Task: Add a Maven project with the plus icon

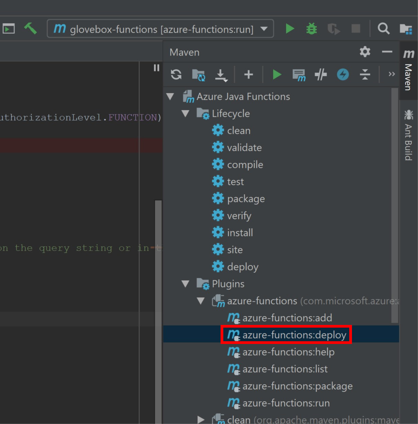Action: coord(248,74)
